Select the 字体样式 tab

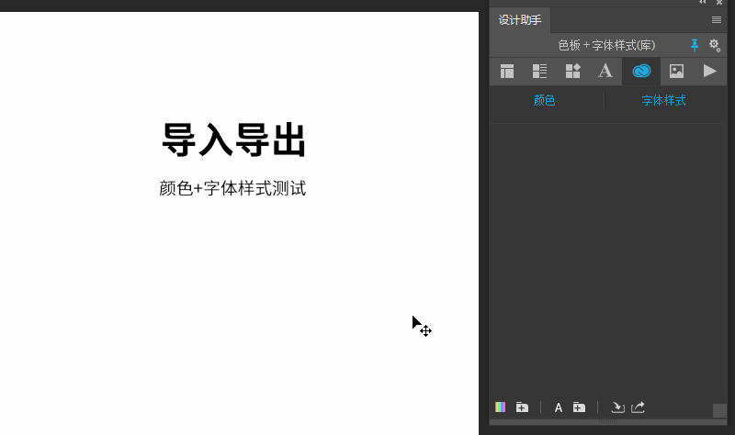coord(663,100)
